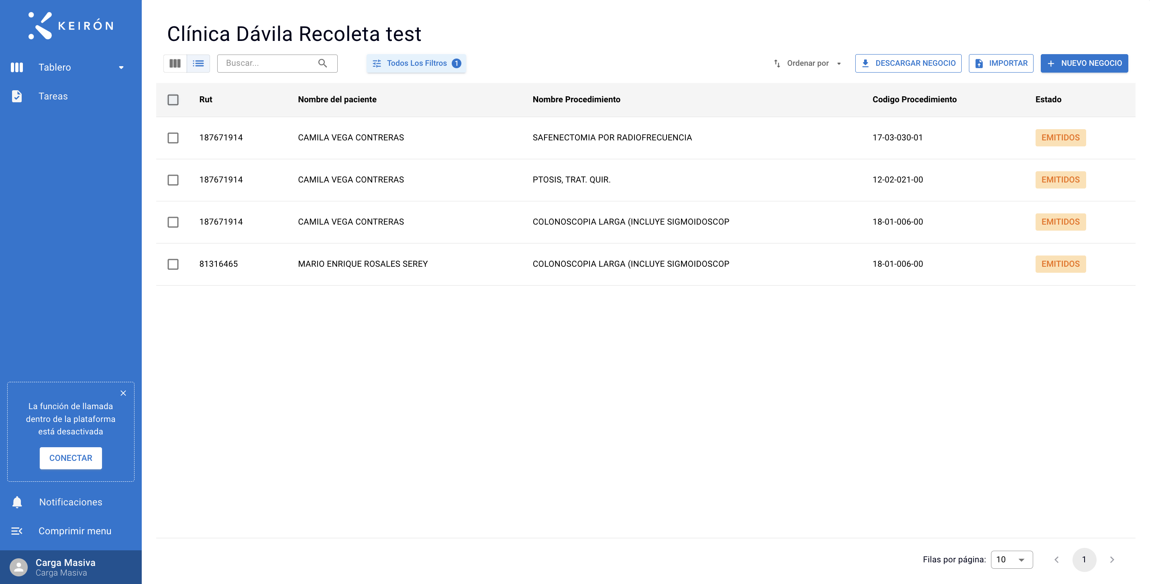Expand the Tablero dropdown arrow
The height and width of the screenshot is (584, 1150).
click(x=121, y=68)
